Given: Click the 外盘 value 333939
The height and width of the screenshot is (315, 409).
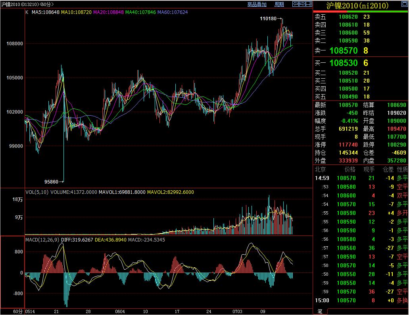Looking at the screenshot, I should (x=348, y=160).
